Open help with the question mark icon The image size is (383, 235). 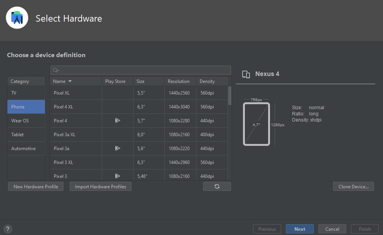(x=8, y=229)
